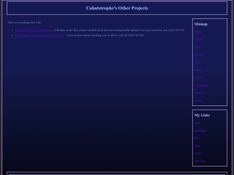This screenshot has height=175, width=234.
Task: Click the 'Cahatstrophe's Other Projects' page heading
Action: pos(117,8)
